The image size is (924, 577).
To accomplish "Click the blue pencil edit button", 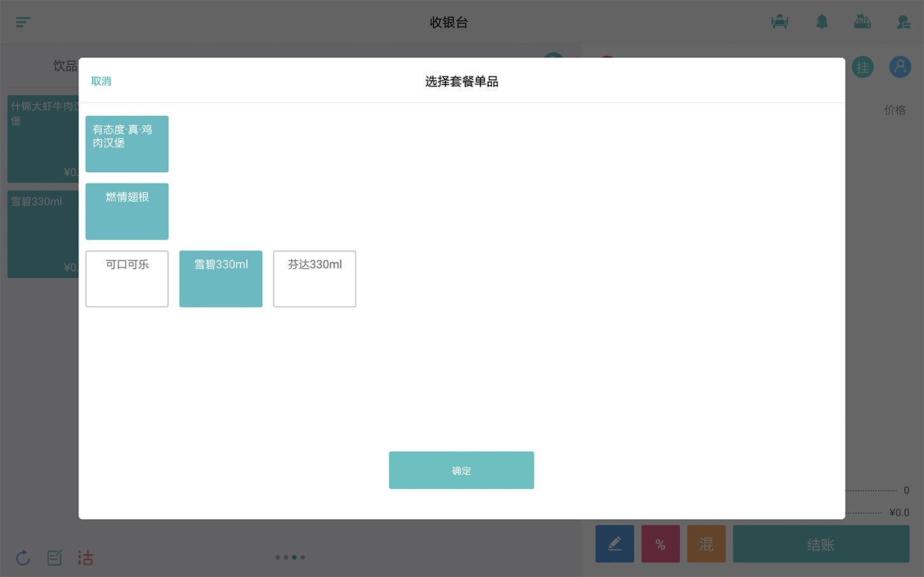I will coord(615,544).
